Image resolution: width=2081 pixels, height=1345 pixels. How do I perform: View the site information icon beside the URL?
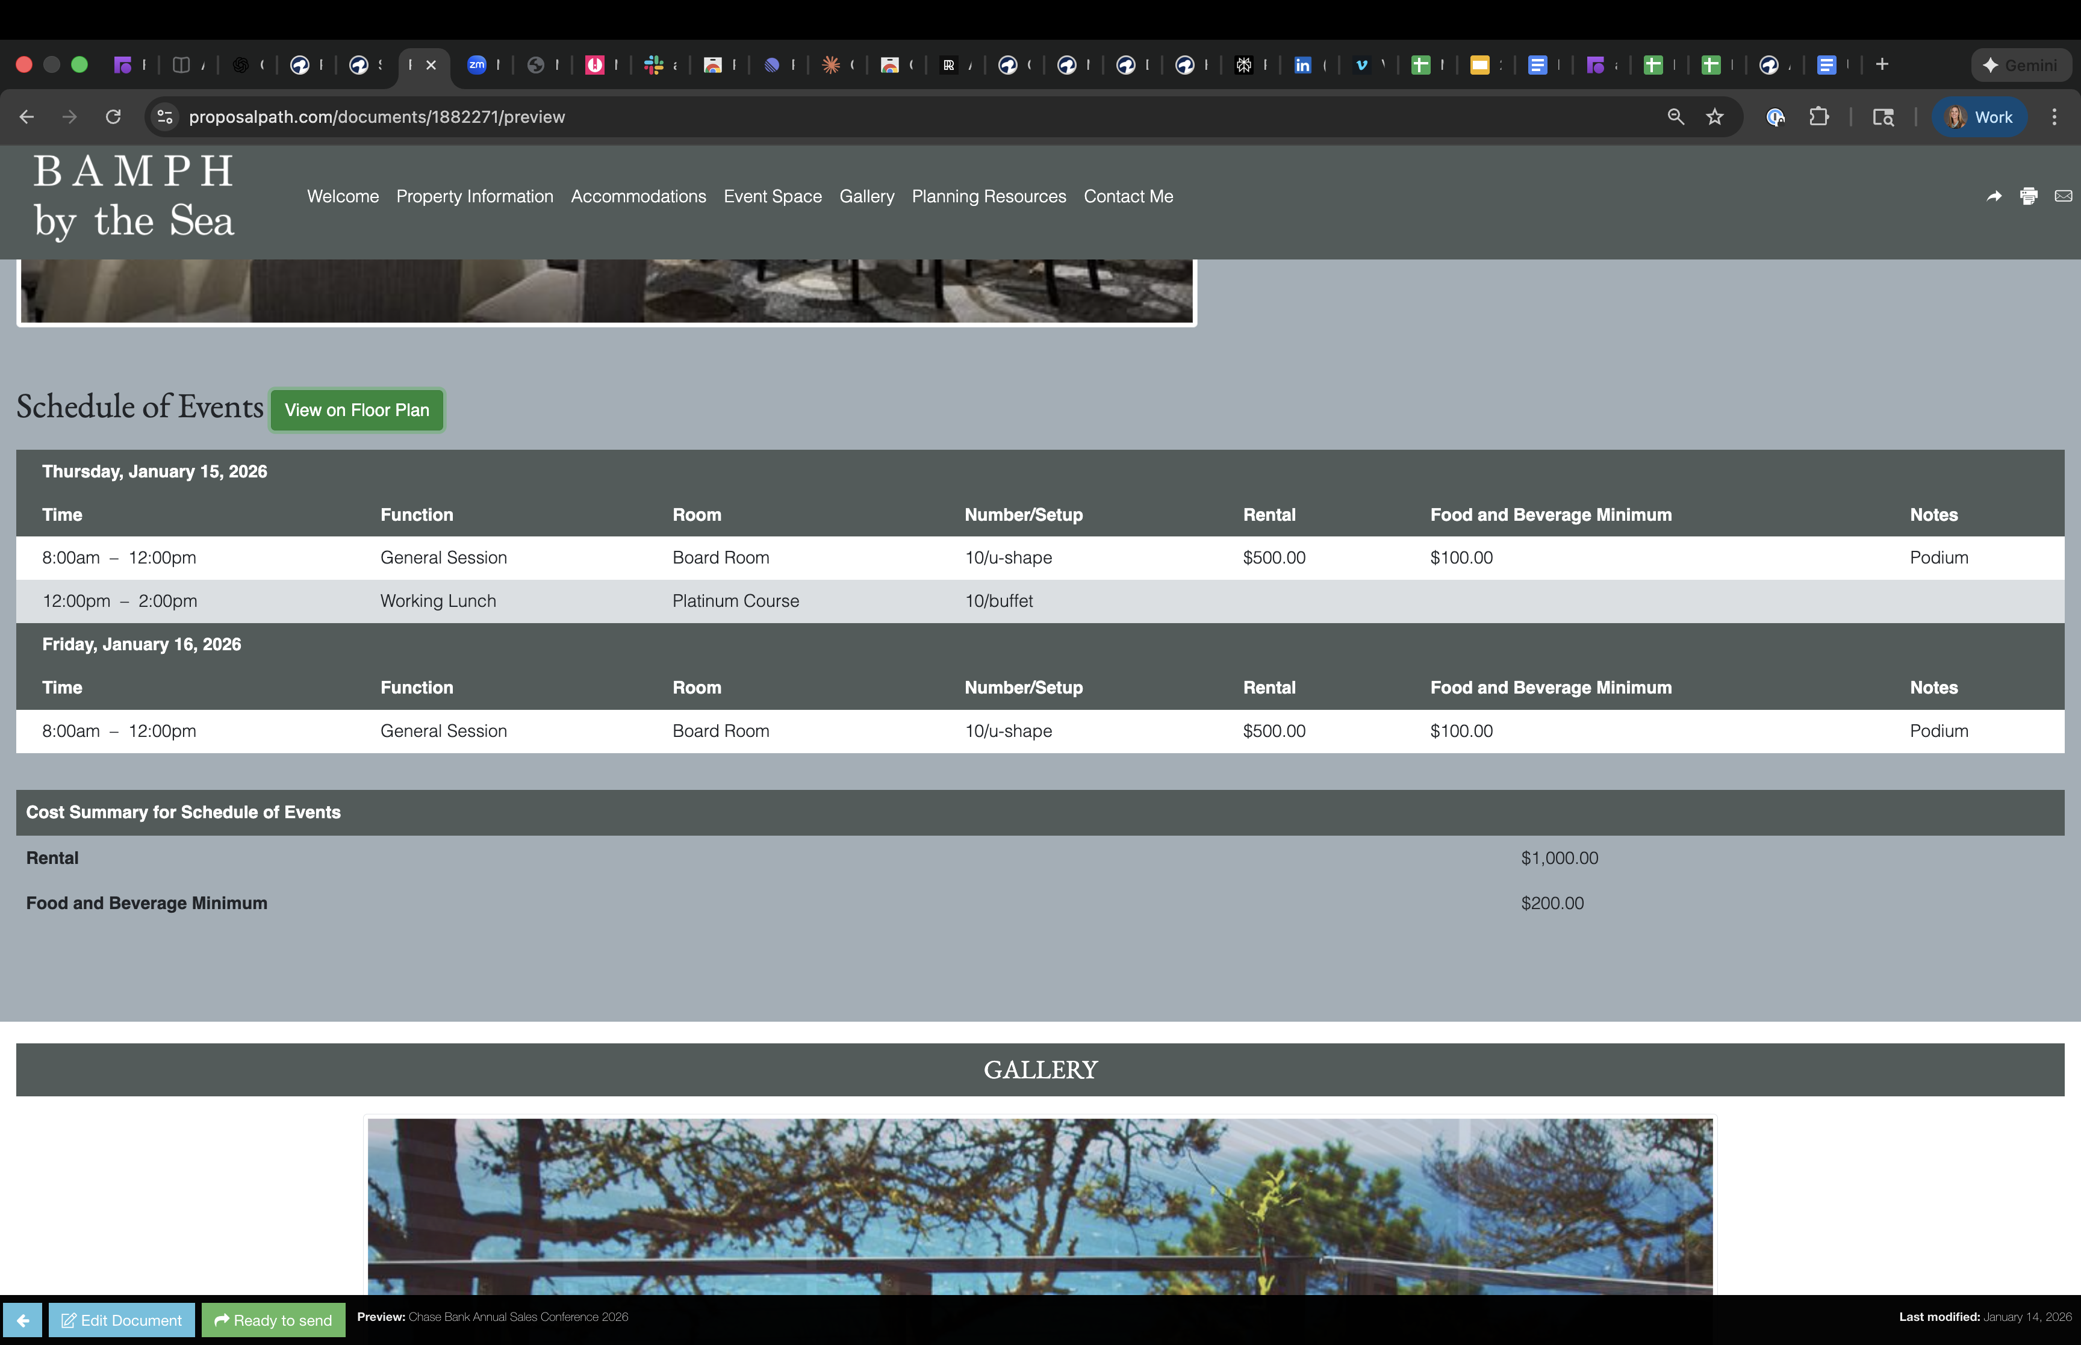[165, 117]
